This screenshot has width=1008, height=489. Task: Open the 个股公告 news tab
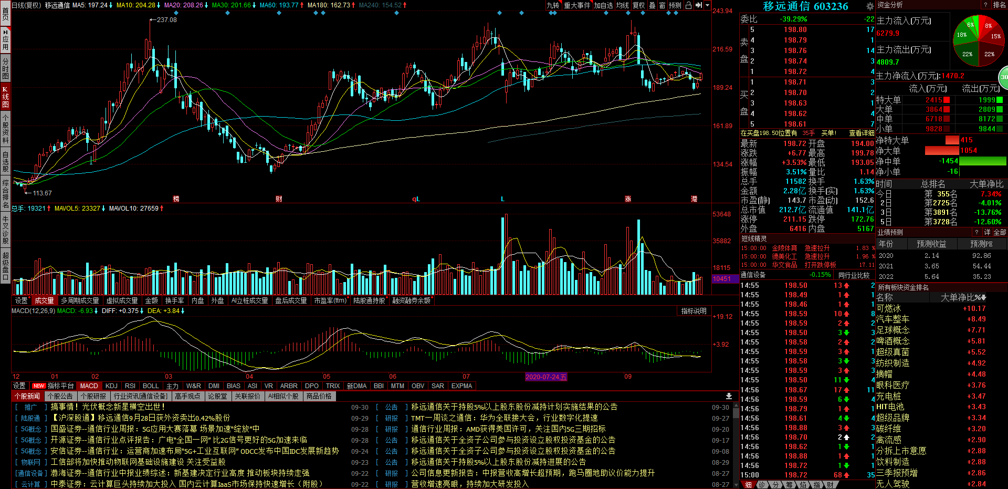click(x=60, y=396)
